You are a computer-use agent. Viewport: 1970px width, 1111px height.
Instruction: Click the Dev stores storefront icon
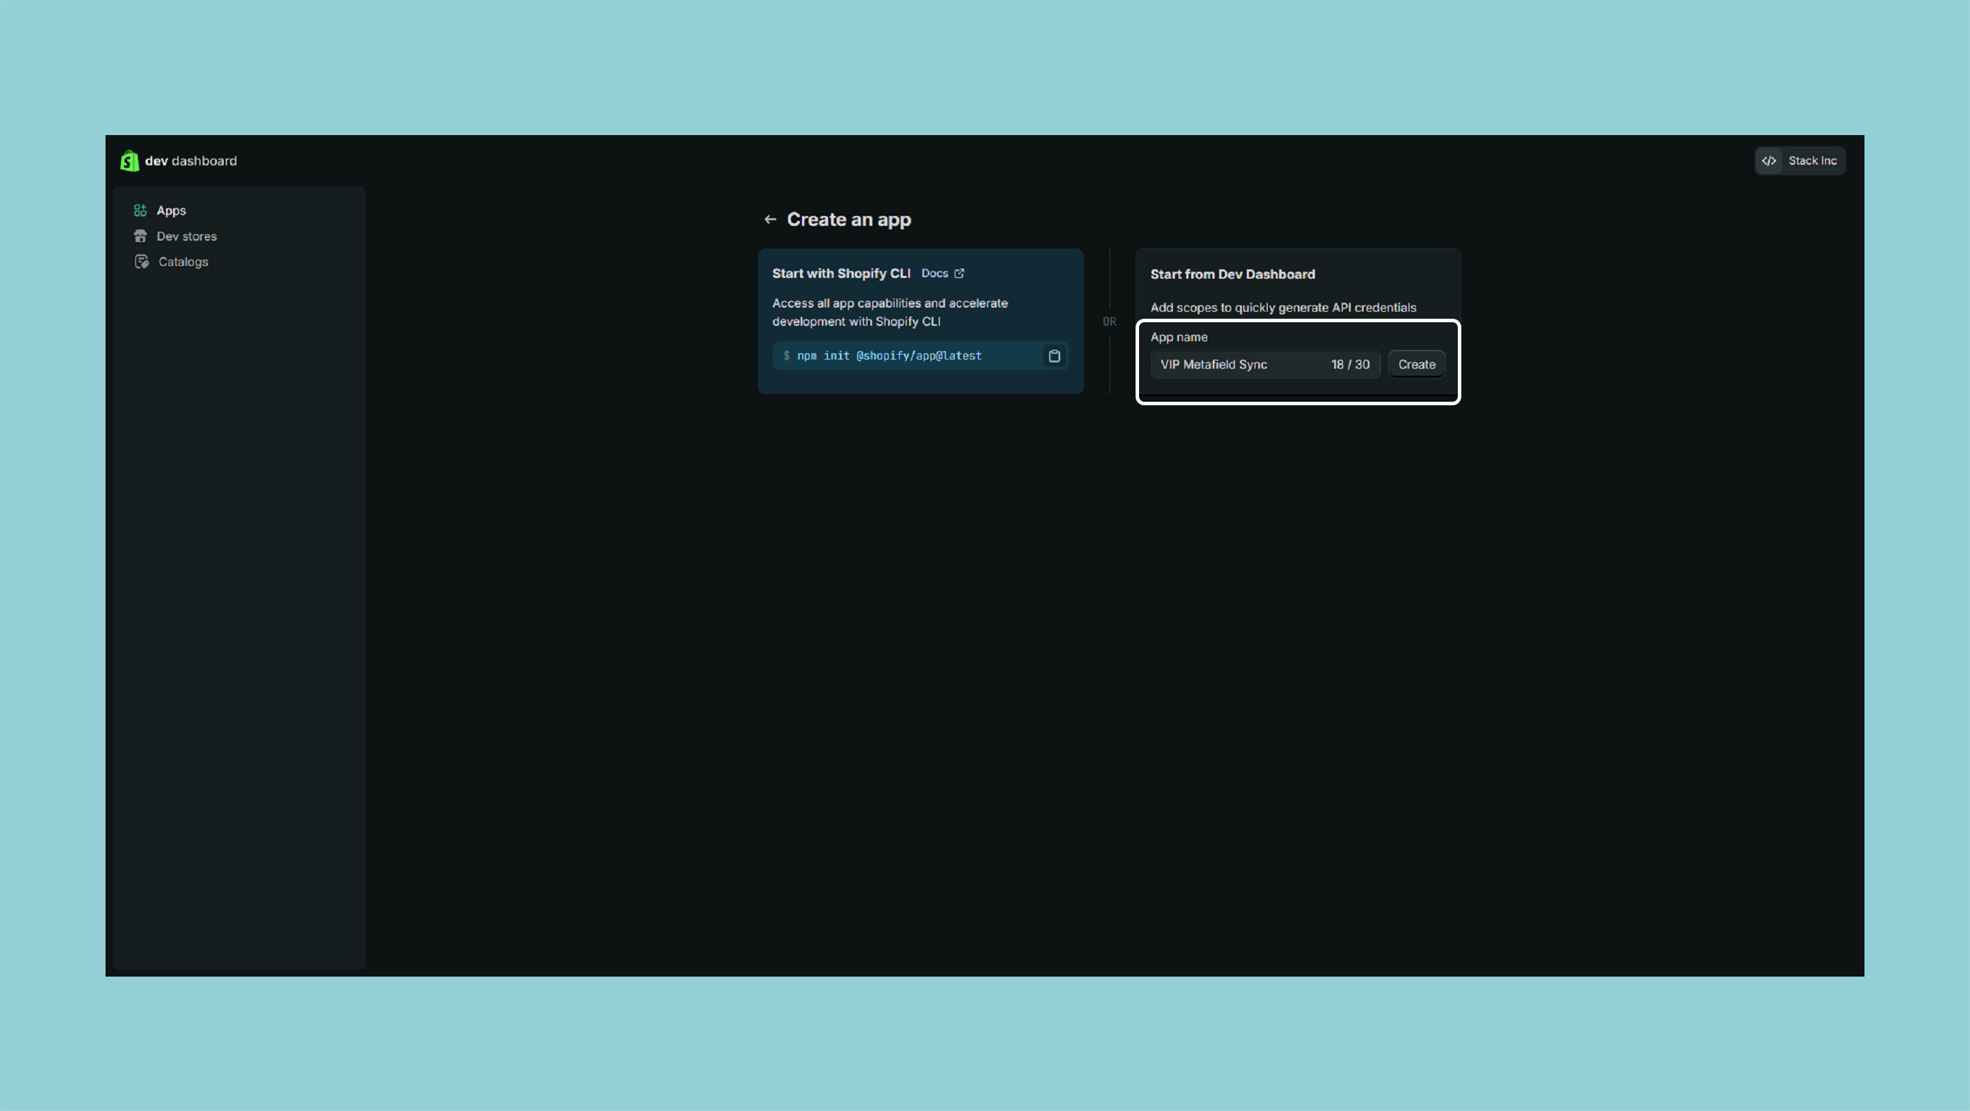point(140,236)
